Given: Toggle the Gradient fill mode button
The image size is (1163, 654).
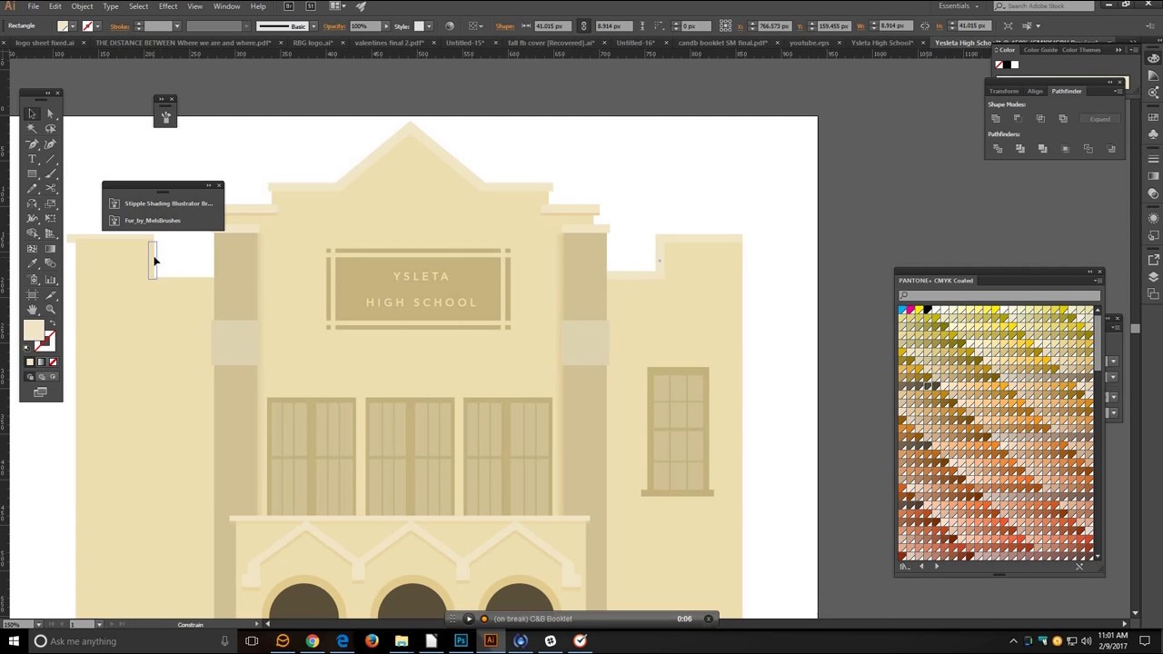Looking at the screenshot, I should pos(41,362).
